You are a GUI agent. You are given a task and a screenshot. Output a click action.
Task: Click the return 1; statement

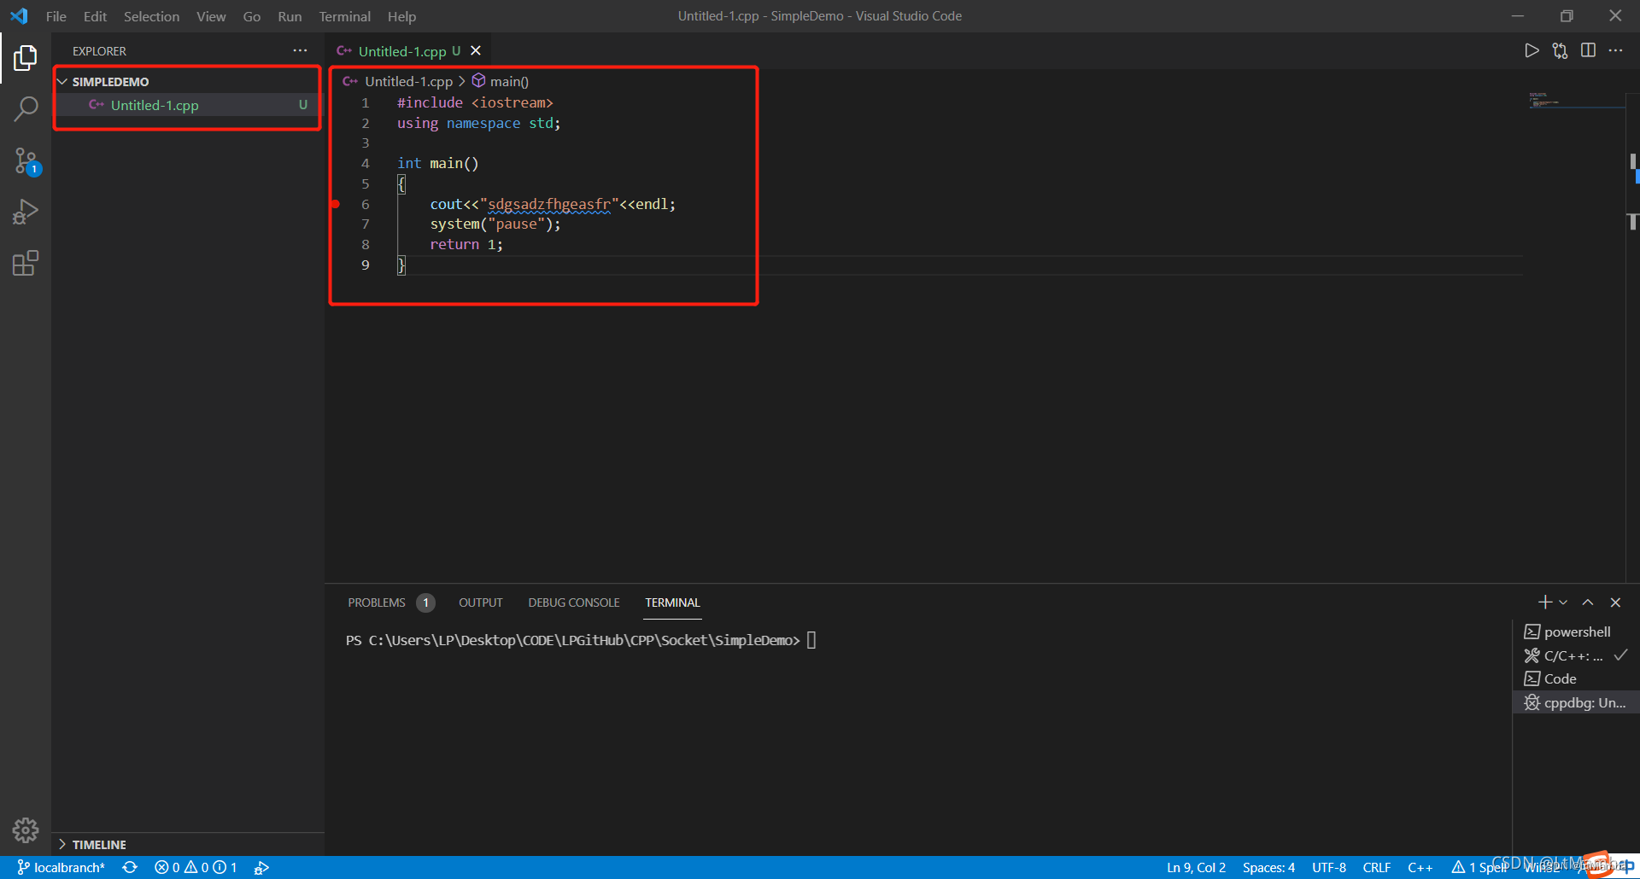[466, 244]
